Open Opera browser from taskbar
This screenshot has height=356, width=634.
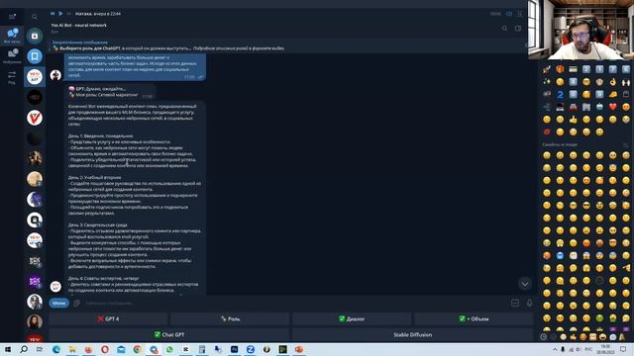105,349
